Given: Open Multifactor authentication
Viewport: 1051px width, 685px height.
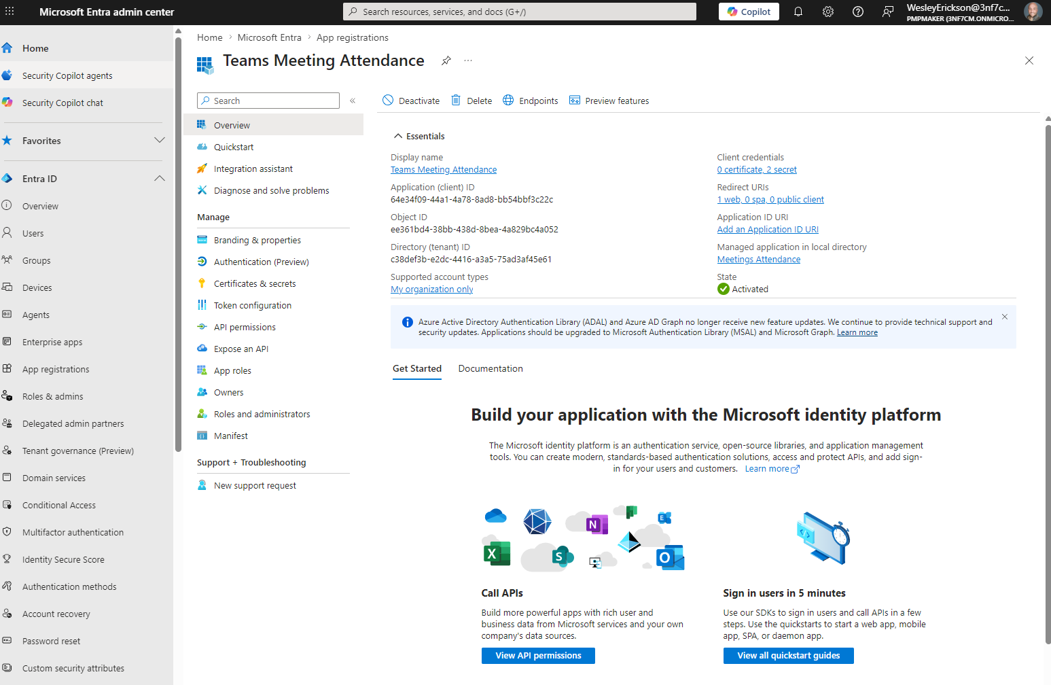Looking at the screenshot, I should [86, 532].
